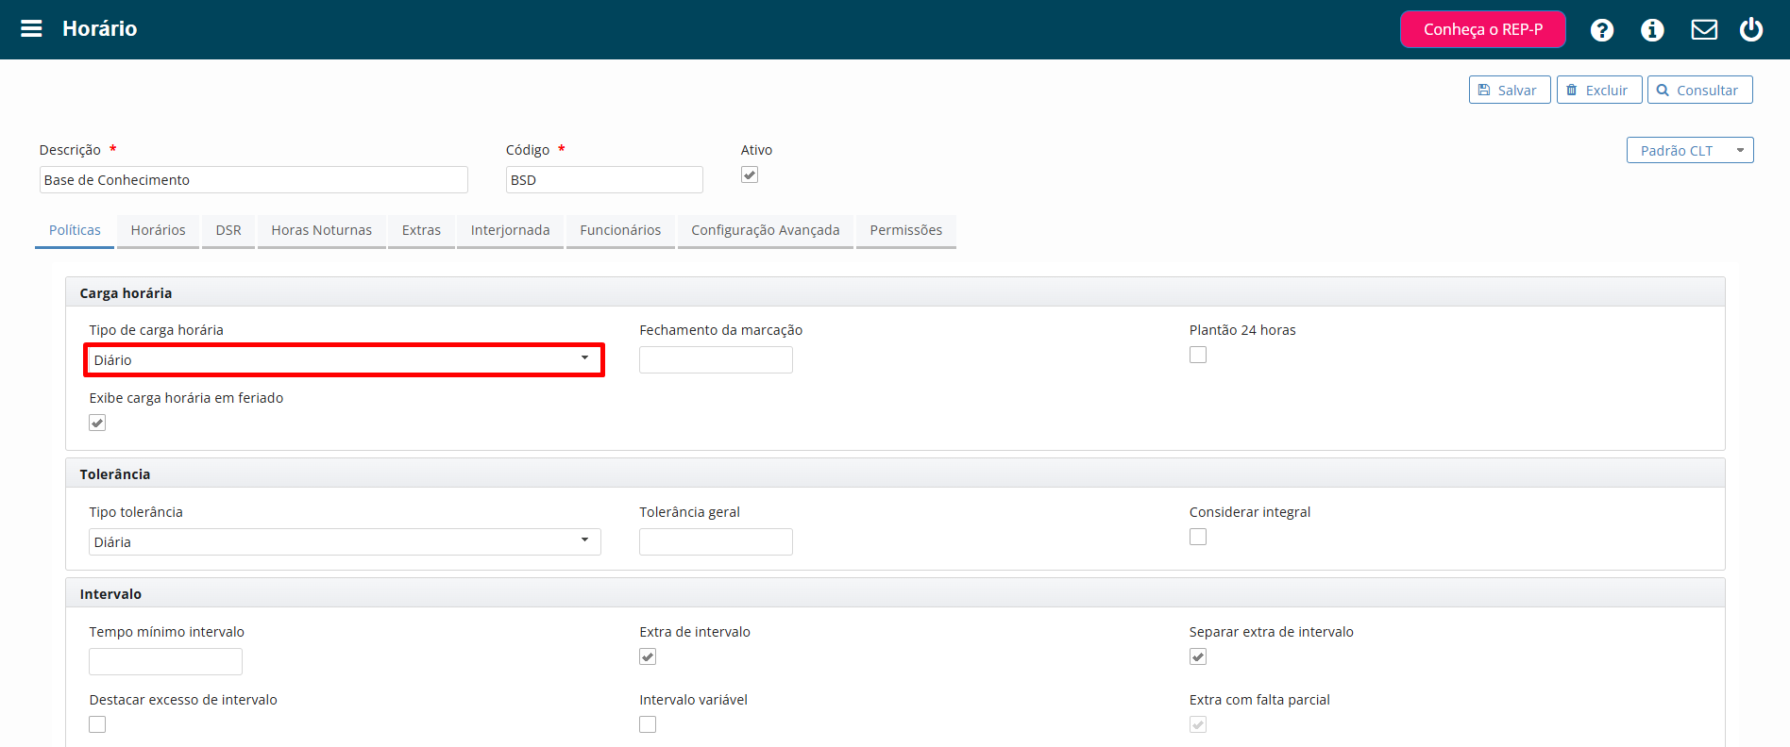Screen dimensions: 1790x747
Task: Click the power logout icon
Action: point(1751,29)
